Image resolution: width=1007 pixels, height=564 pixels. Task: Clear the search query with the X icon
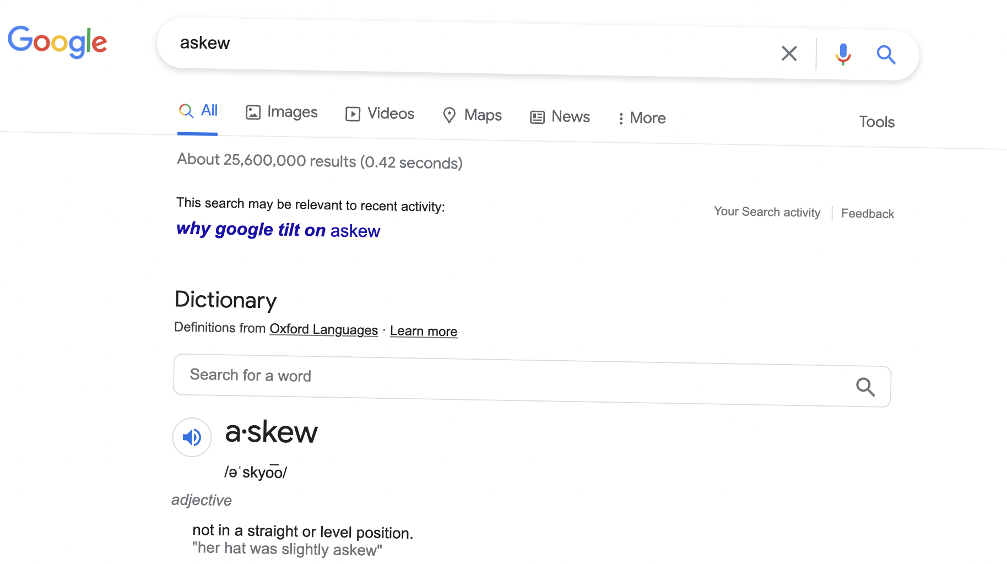[789, 53]
